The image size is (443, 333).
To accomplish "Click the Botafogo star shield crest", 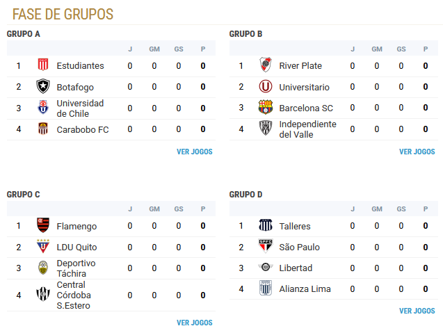I will [x=43, y=86].
